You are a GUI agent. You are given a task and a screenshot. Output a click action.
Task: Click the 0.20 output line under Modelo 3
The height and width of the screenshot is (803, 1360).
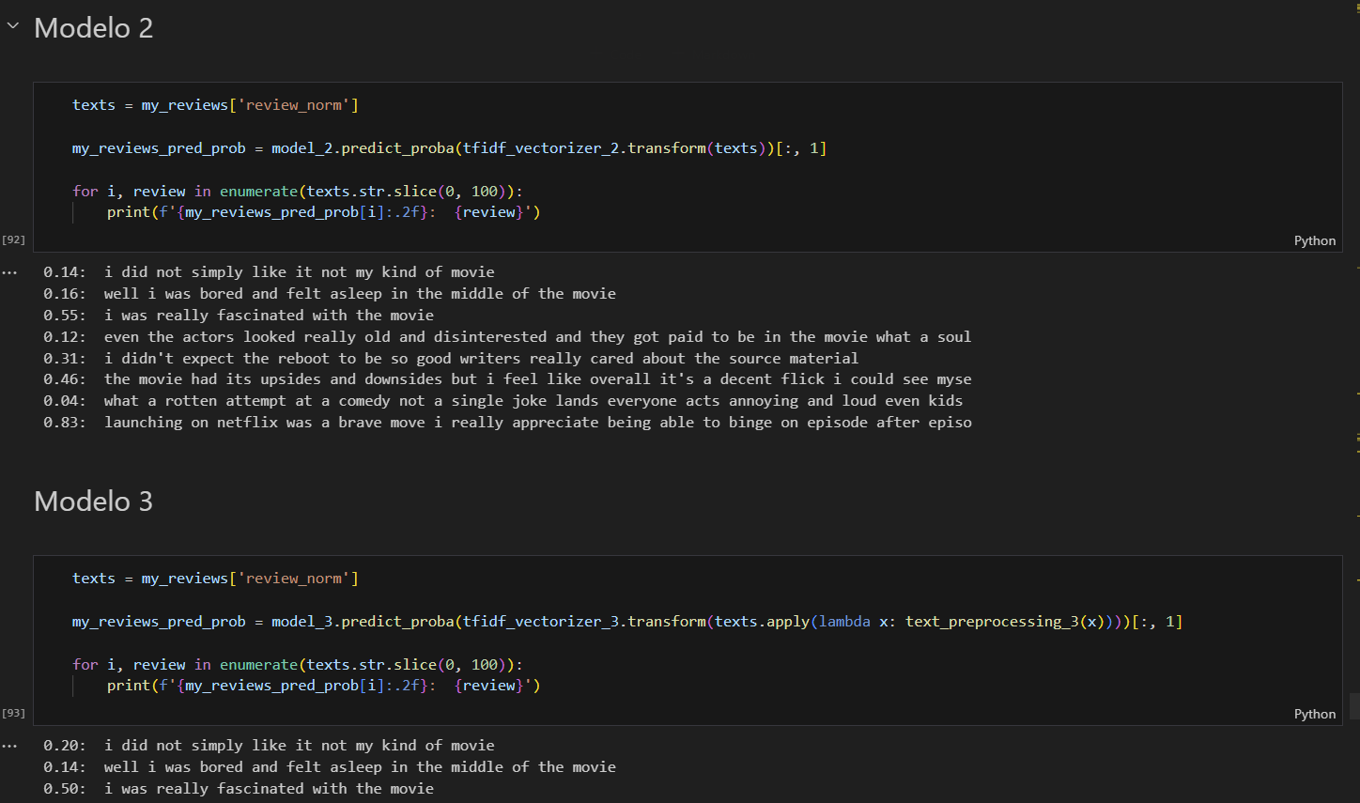pos(269,746)
